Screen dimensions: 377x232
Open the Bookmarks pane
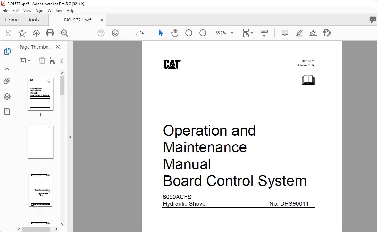[x=7, y=66]
